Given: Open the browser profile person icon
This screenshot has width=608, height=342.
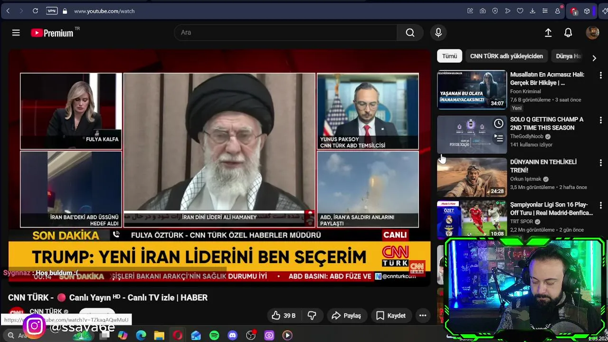Looking at the screenshot, I should click(558, 11).
